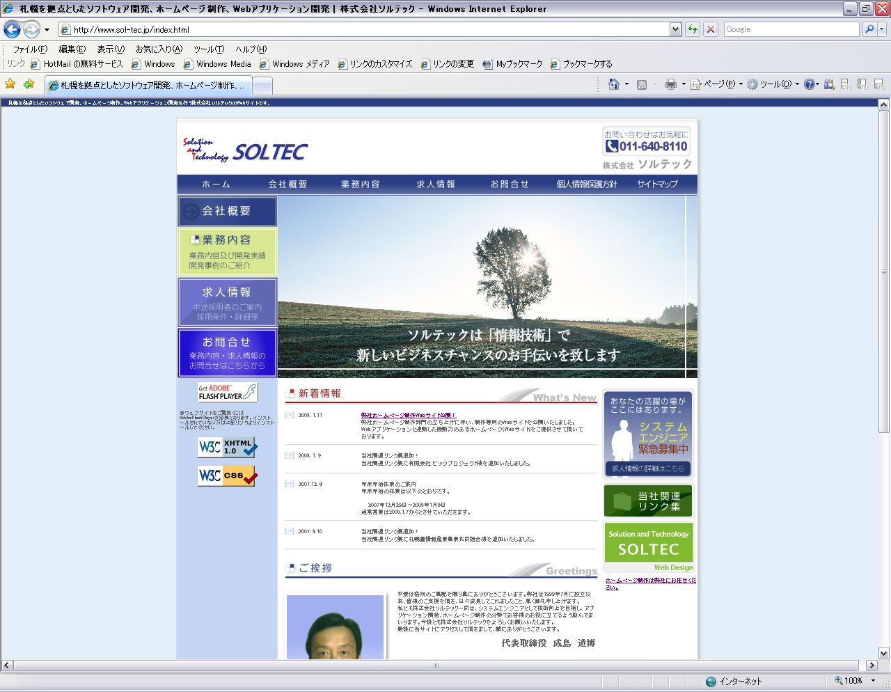Viewport: 891px width, 692px height.
Task: Click the RSS feeds icon
Action: pos(642,84)
